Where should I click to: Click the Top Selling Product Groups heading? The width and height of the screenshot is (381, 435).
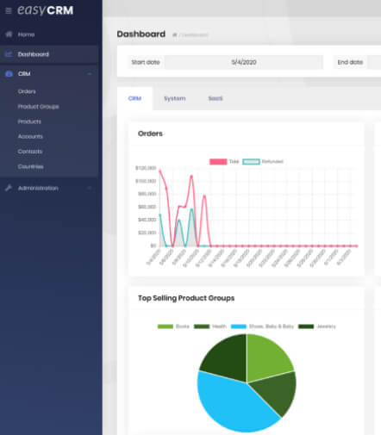(x=186, y=298)
